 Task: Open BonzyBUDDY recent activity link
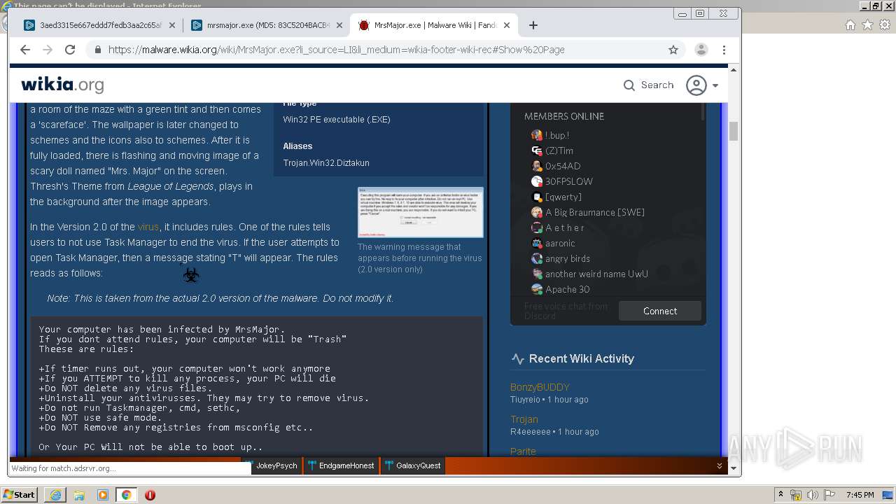click(540, 387)
